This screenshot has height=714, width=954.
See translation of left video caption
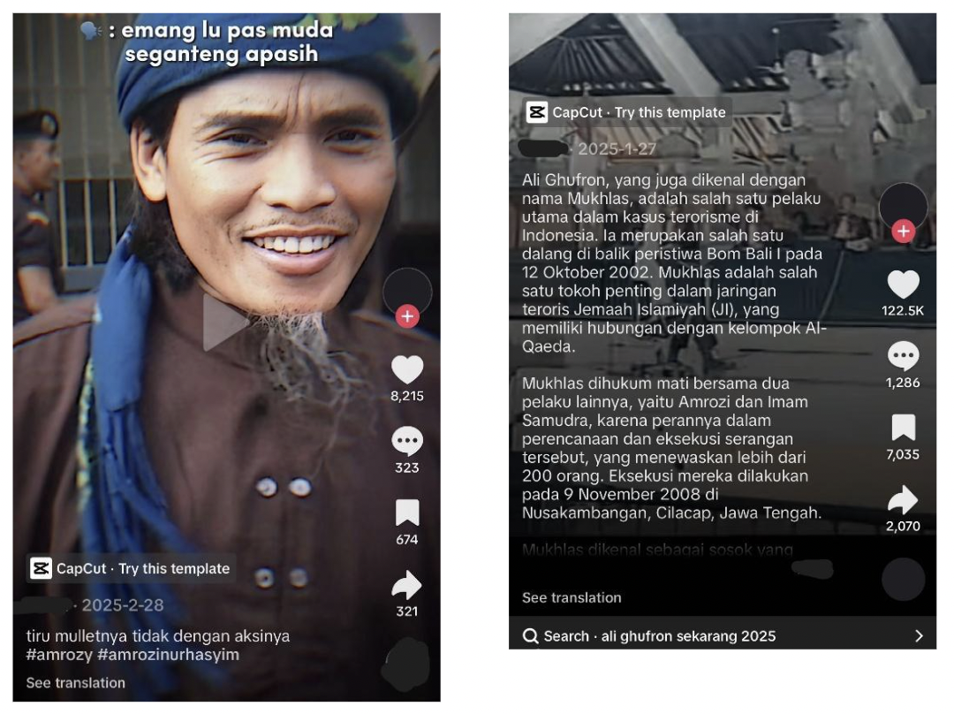(x=75, y=683)
